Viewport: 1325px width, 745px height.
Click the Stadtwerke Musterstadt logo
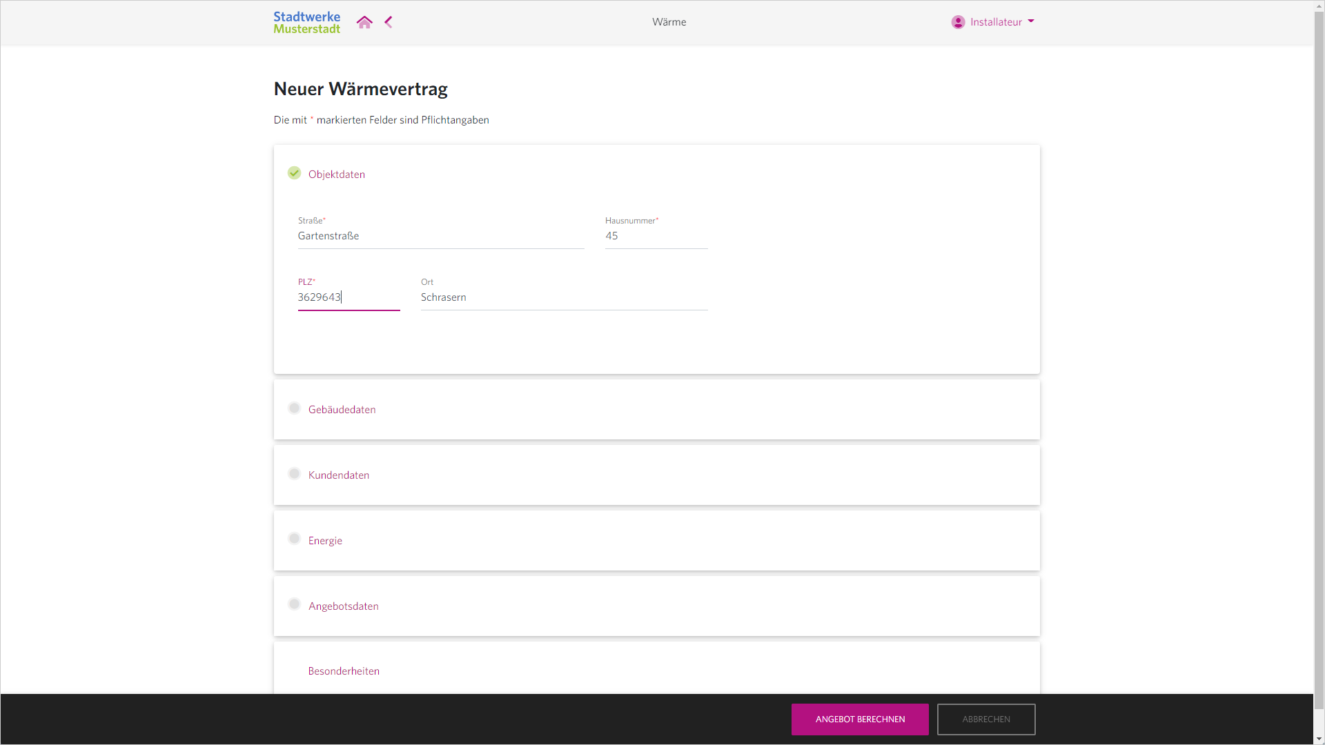tap(306, 22)
